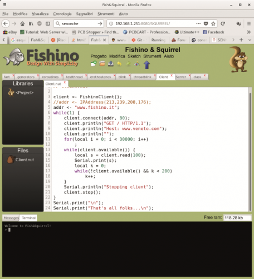Click the squirrel mascot image
The width and height of the screenshot is (254, 279).
238,59
